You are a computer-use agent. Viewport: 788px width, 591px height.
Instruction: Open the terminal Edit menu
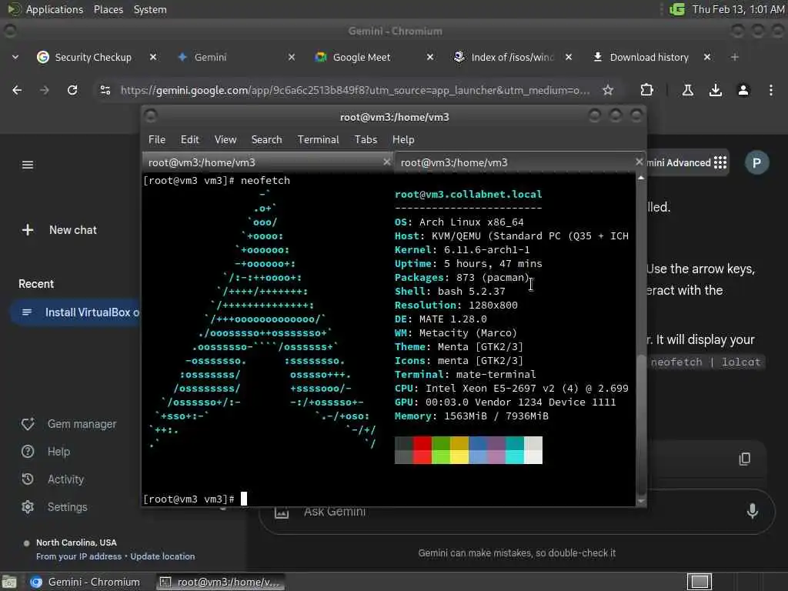click(x=189, y=140)
